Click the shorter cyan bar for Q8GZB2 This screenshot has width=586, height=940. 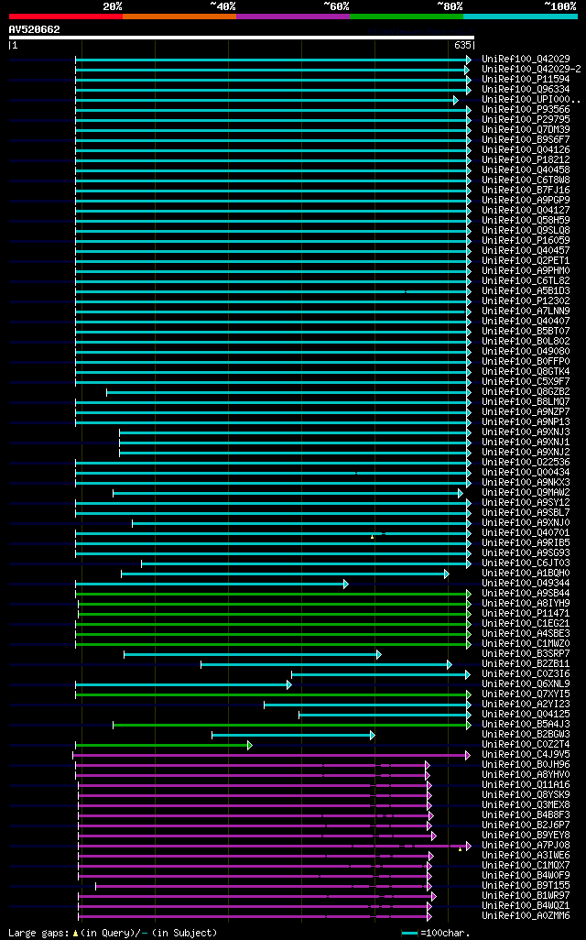click(x=288, y=393)
